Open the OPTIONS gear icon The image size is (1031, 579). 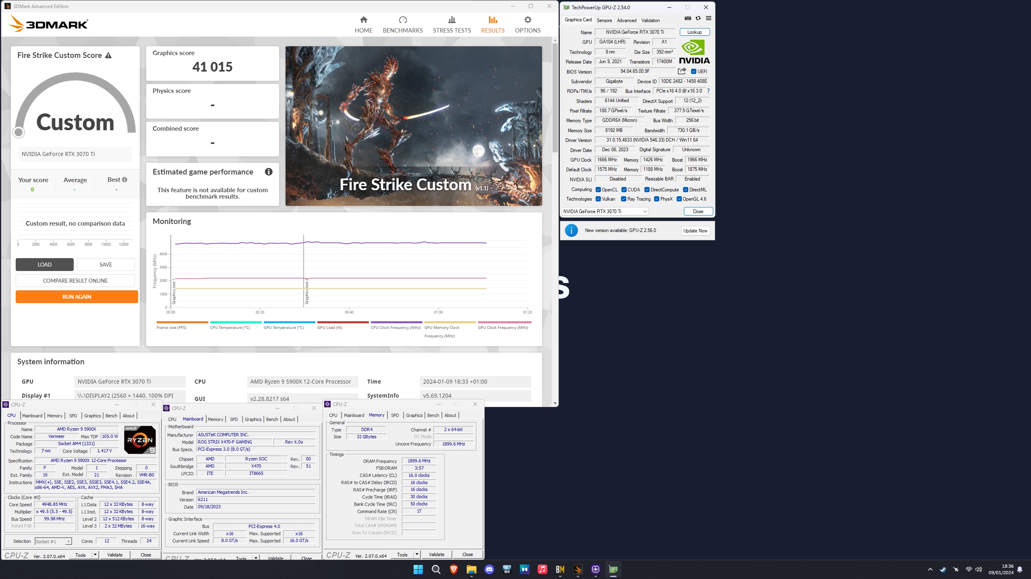528,20
